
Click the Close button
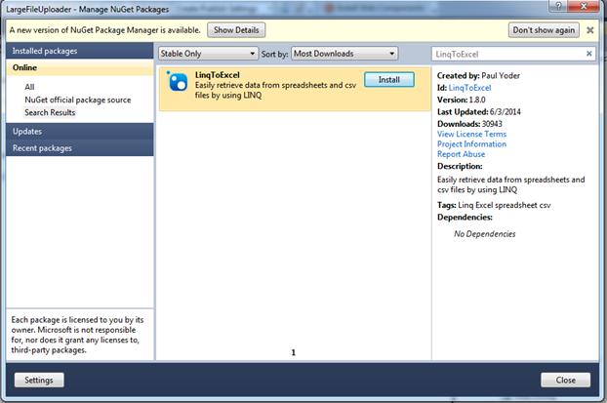[x=566, y=380]
